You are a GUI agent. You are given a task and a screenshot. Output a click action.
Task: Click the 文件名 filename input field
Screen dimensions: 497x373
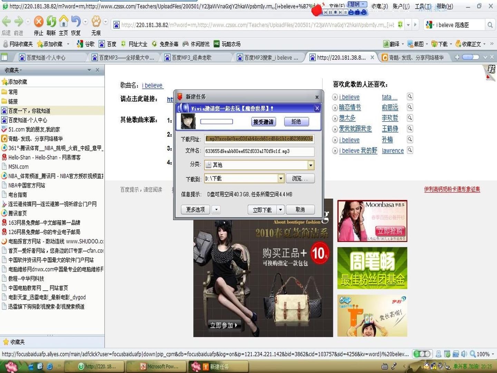(x=259, y=151)
